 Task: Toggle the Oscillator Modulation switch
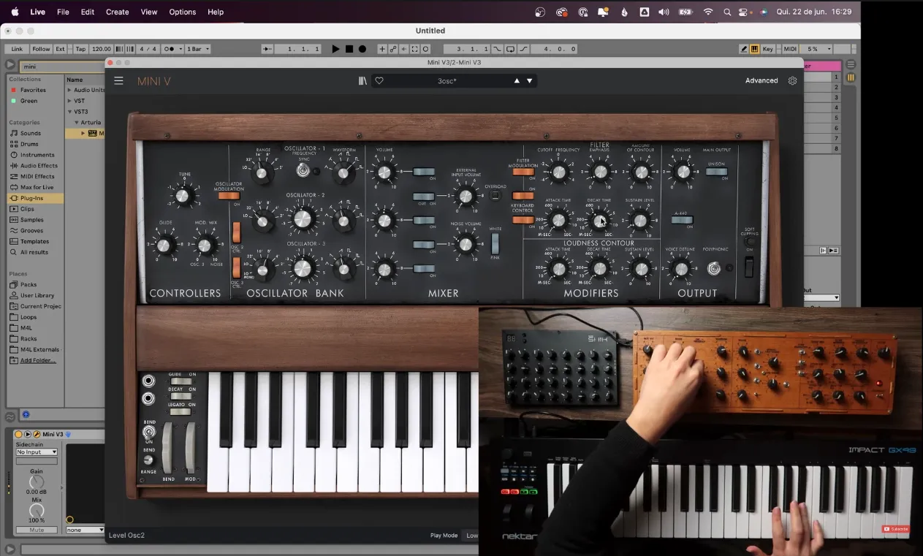229,196
